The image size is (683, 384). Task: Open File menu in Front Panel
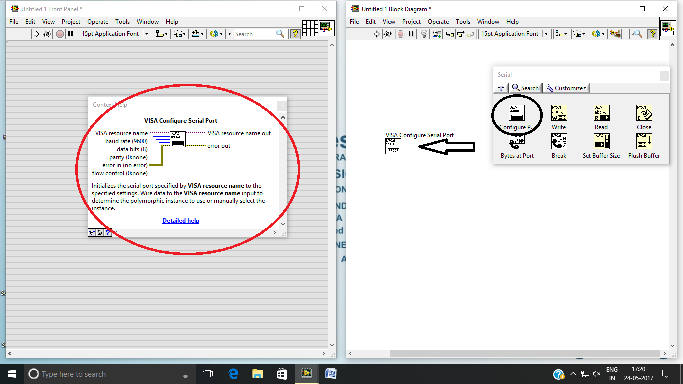(x=14, y=22)
